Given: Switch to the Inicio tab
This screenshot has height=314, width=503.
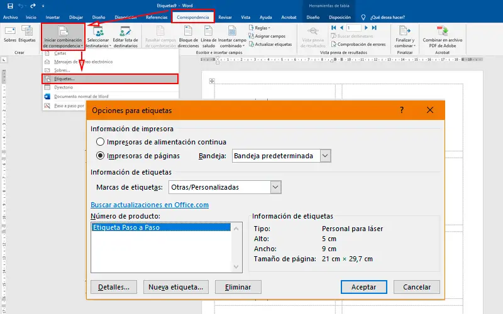Looking at the screenshot, I should [x=31, y=18].
